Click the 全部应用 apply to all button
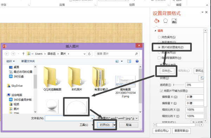Image resolution: width=211 pixels, height=138 pixels. click(x=161, y=131)
